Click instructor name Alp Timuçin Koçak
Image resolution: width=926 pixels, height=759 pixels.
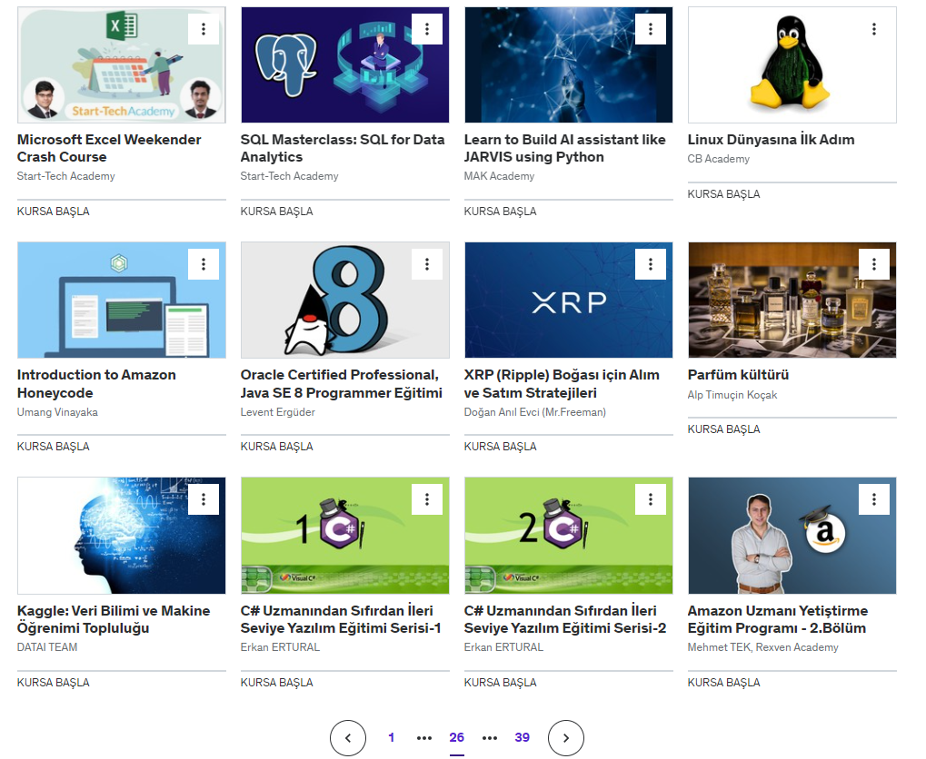pos(732,395)
